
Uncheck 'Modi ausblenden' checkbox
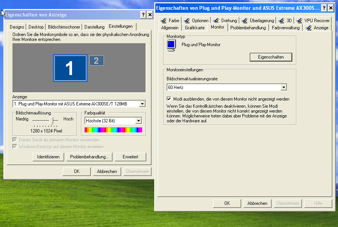tap(169, 99)
